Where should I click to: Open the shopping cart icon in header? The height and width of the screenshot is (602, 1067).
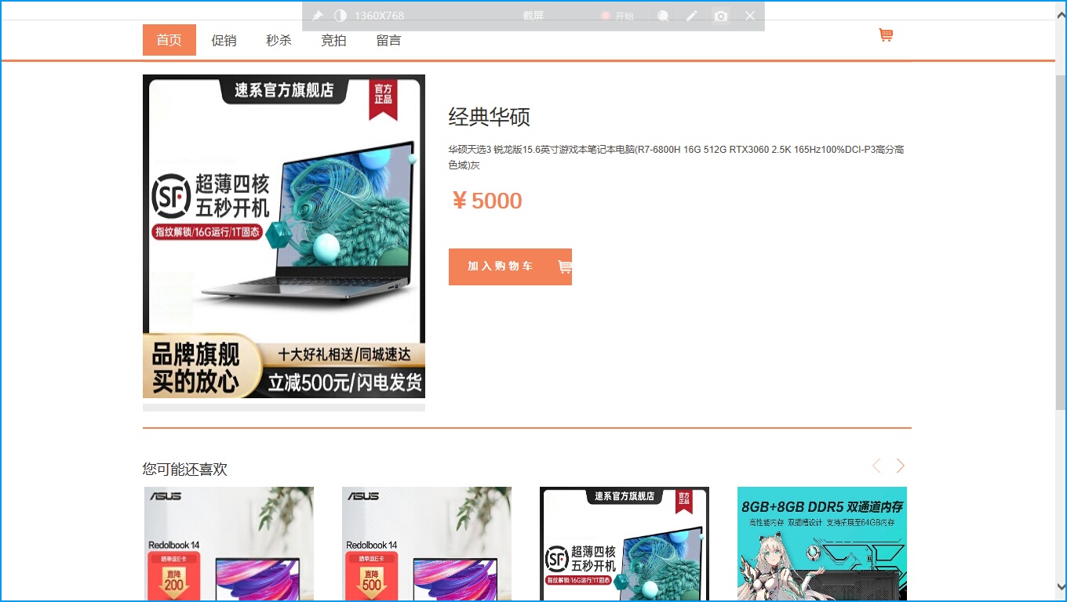point(886,35)
